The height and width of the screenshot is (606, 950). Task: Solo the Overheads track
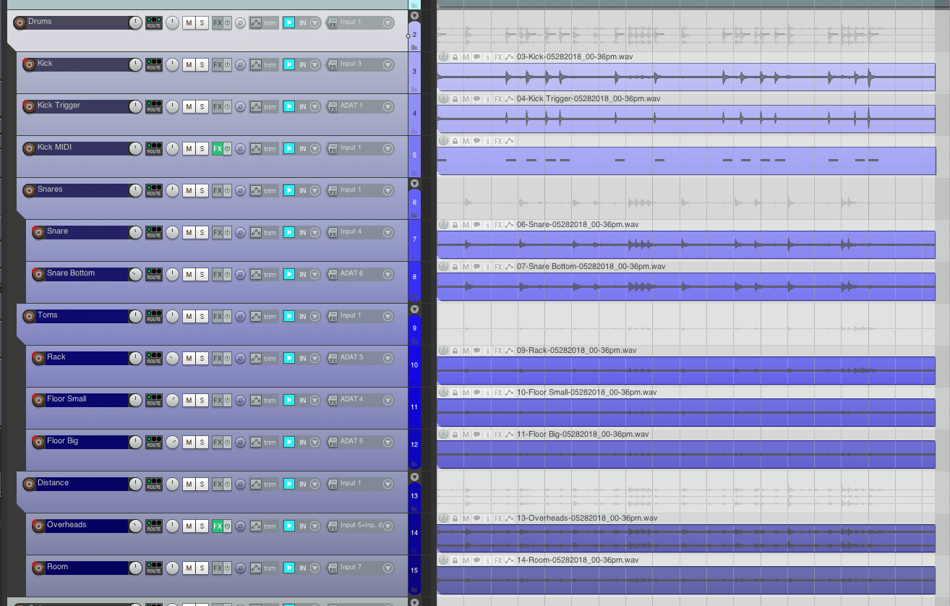(201, 526)
